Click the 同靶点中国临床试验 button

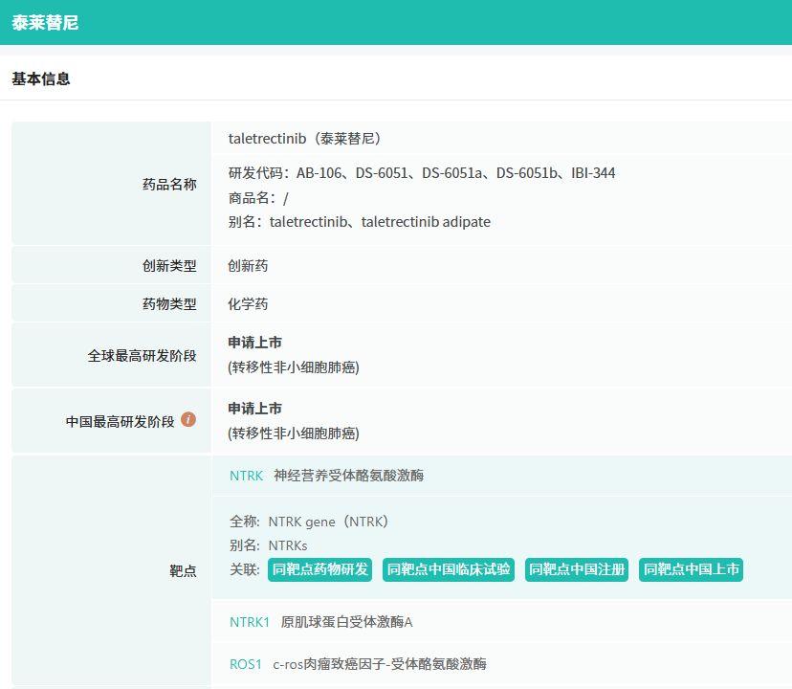(448, 569)
